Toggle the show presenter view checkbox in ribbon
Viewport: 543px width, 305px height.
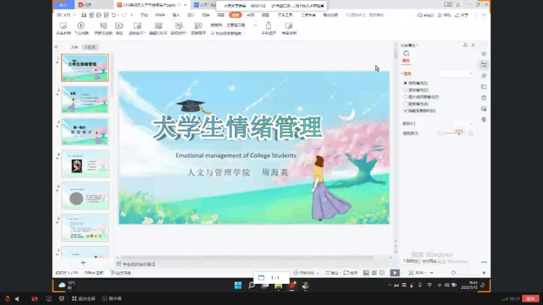click(213, 33)
